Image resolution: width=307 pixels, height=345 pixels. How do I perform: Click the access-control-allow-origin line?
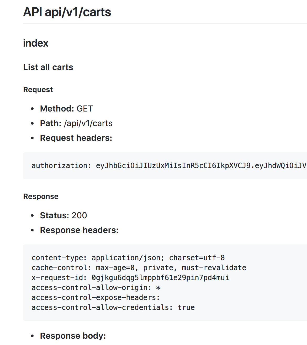click(x=96, y=287)
